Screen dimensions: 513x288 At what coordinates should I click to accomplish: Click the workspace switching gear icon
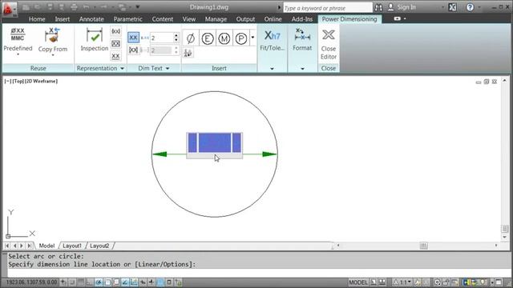point(438,282)
